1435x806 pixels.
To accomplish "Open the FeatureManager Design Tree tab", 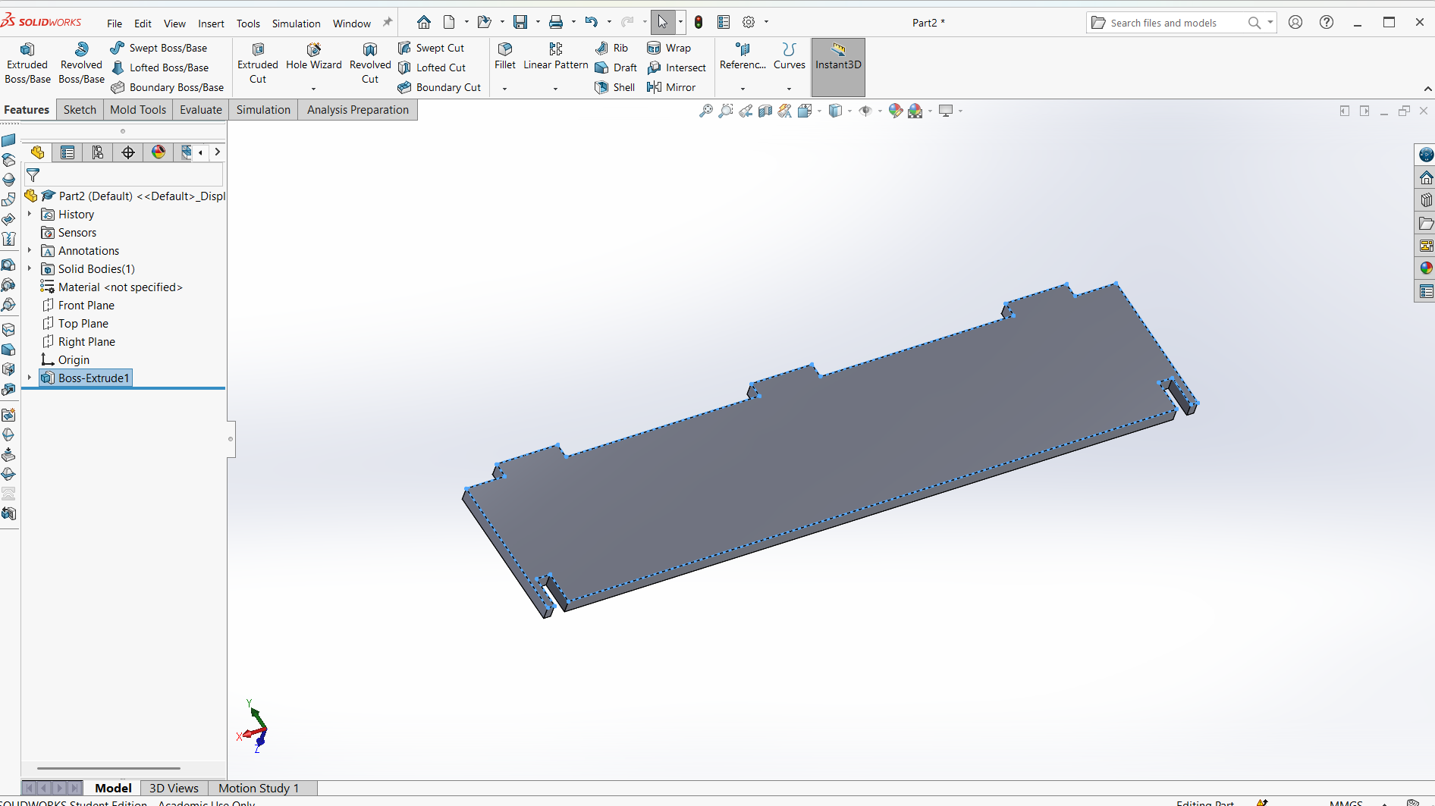I will pyautogui.click(x=37, y=152).
